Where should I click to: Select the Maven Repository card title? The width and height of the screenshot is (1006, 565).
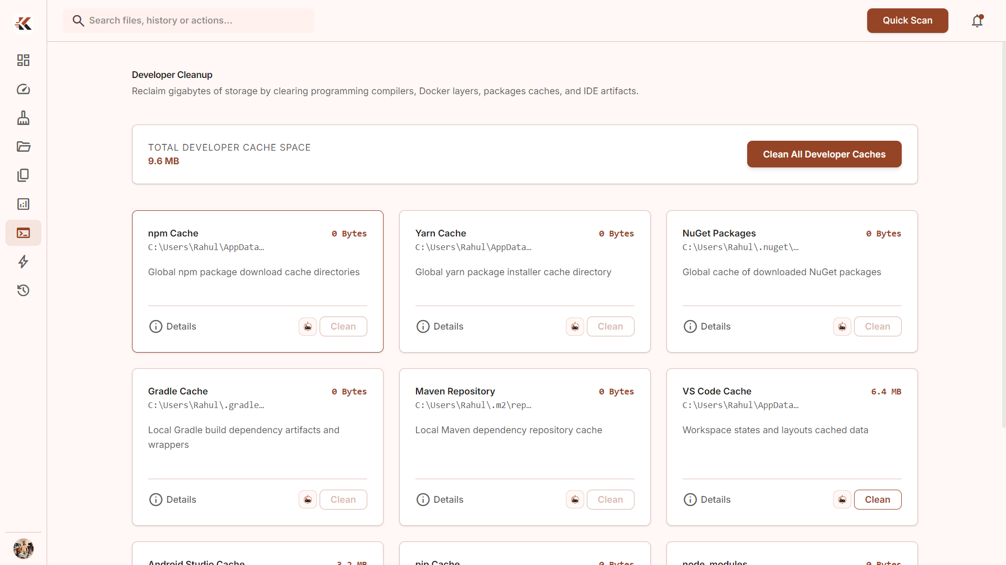455,391
